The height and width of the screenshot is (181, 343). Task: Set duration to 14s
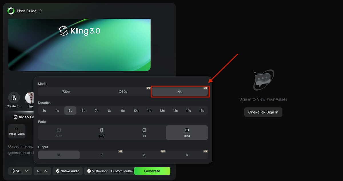point(188,111)
